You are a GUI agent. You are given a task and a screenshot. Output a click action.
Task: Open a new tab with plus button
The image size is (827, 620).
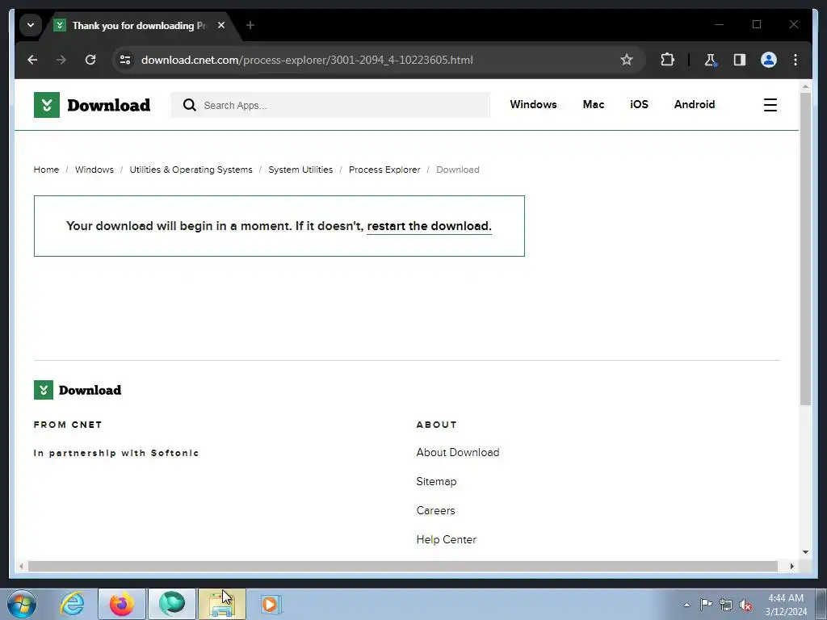pos(250,25)
